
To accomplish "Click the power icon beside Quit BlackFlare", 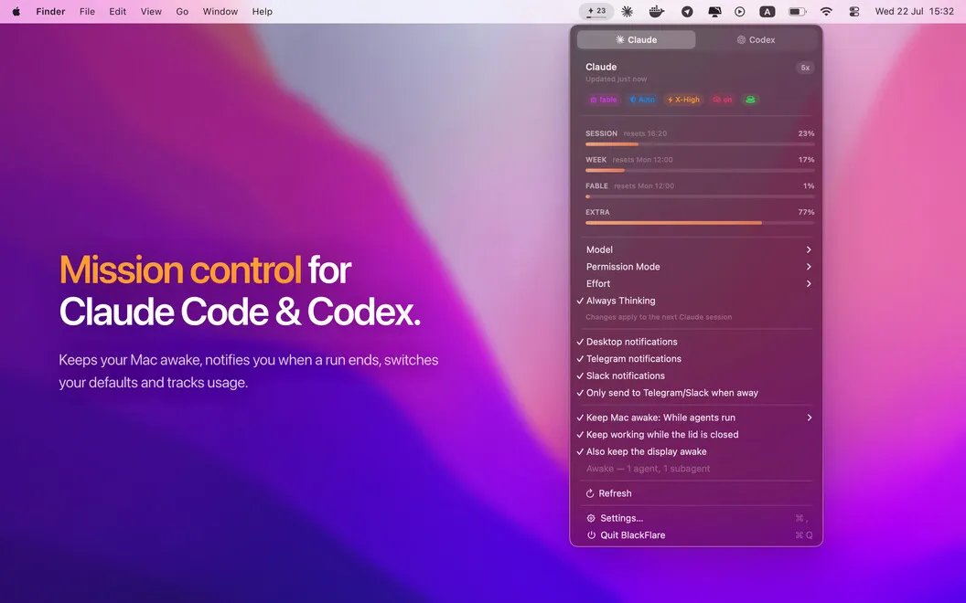I will pyautogui.click(x=591, y=535).
